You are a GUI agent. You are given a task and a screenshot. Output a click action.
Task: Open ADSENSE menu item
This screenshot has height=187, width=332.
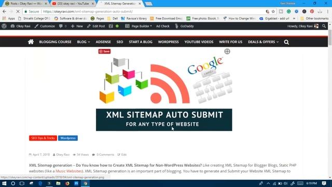[x=103, y=42]
